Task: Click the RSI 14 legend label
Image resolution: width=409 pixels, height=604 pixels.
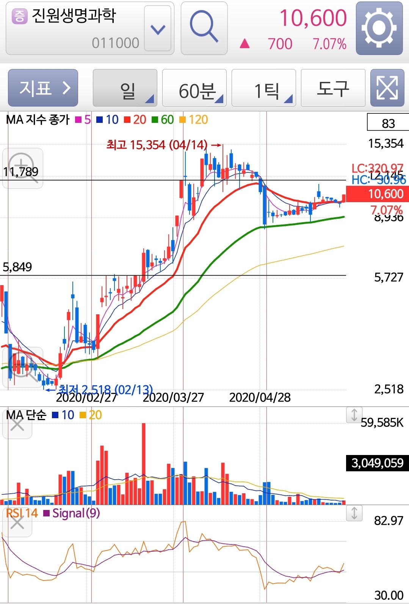Action: [22, 513]
